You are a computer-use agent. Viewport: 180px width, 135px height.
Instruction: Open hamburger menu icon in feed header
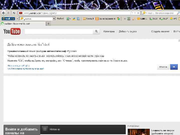[45, 129]
